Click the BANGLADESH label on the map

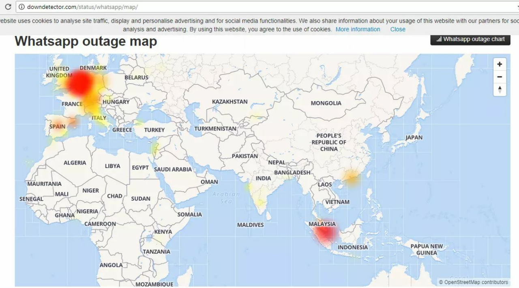pos(292,173)
